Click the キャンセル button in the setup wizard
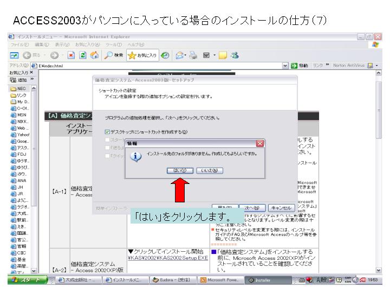The image size is (390, 293). (x=281, y=208)
